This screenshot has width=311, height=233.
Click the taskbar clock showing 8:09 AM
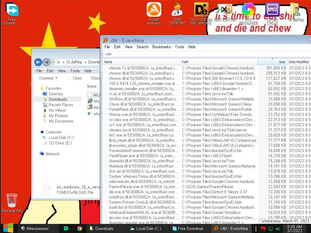(x=295, y=228)
